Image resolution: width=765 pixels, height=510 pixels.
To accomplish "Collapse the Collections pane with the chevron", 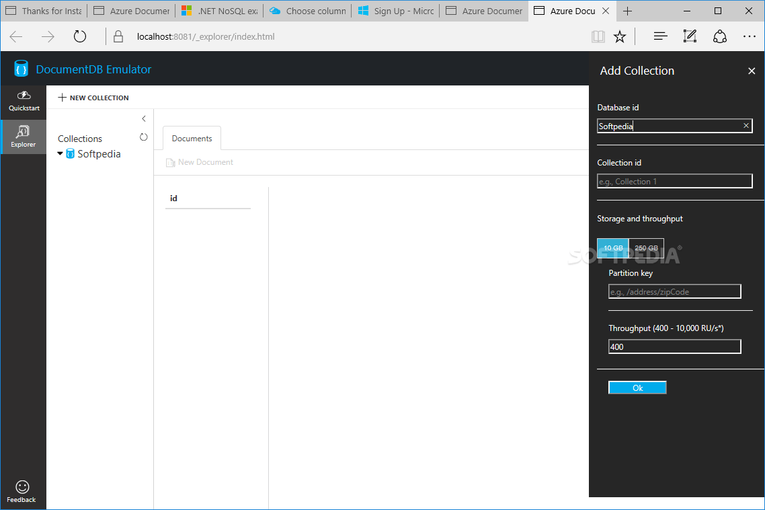I will (144, 118).
